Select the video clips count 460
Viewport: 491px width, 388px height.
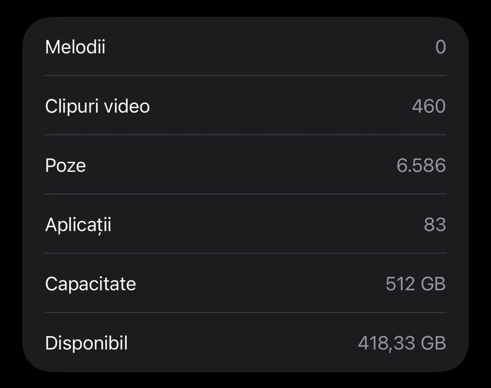pyautogui.click(x=428, y=106)
